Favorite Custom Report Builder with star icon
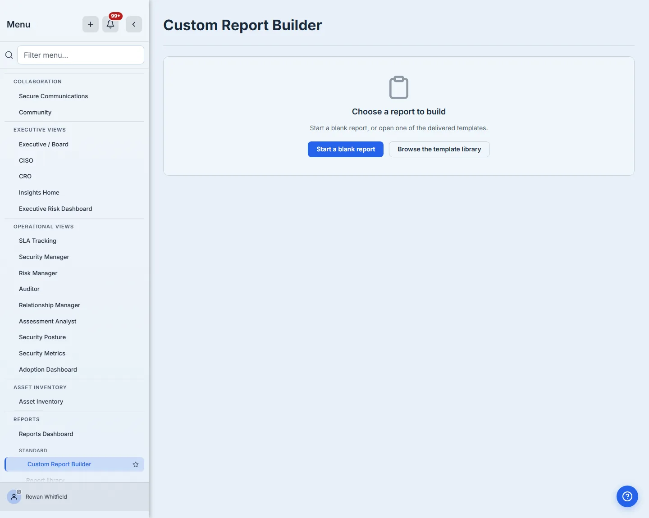This screenshot has width=649, height=518. 136,464
